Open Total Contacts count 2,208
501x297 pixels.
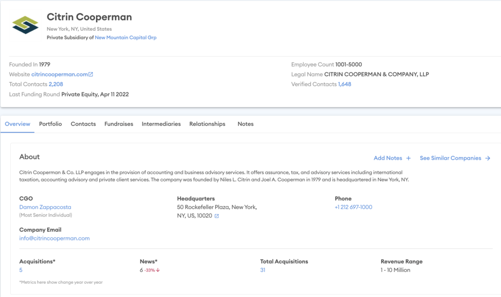pos(56,84)
